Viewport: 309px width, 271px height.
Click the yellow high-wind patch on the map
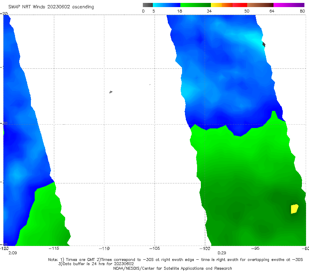tap(294, 209)
